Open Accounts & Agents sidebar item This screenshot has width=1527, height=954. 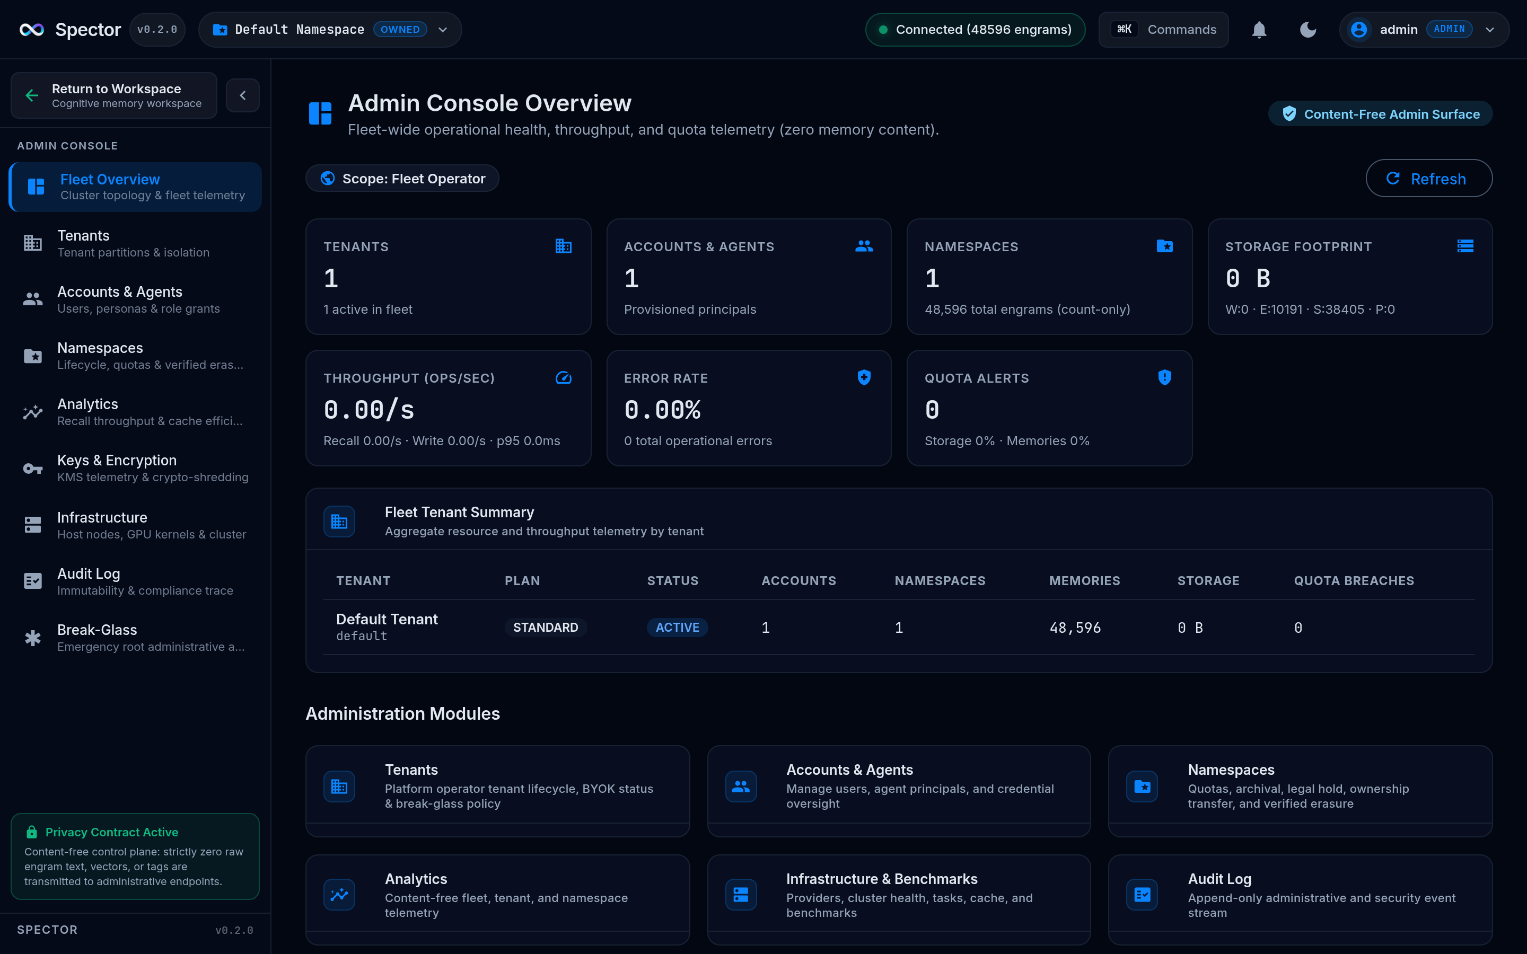coord(136,299)
